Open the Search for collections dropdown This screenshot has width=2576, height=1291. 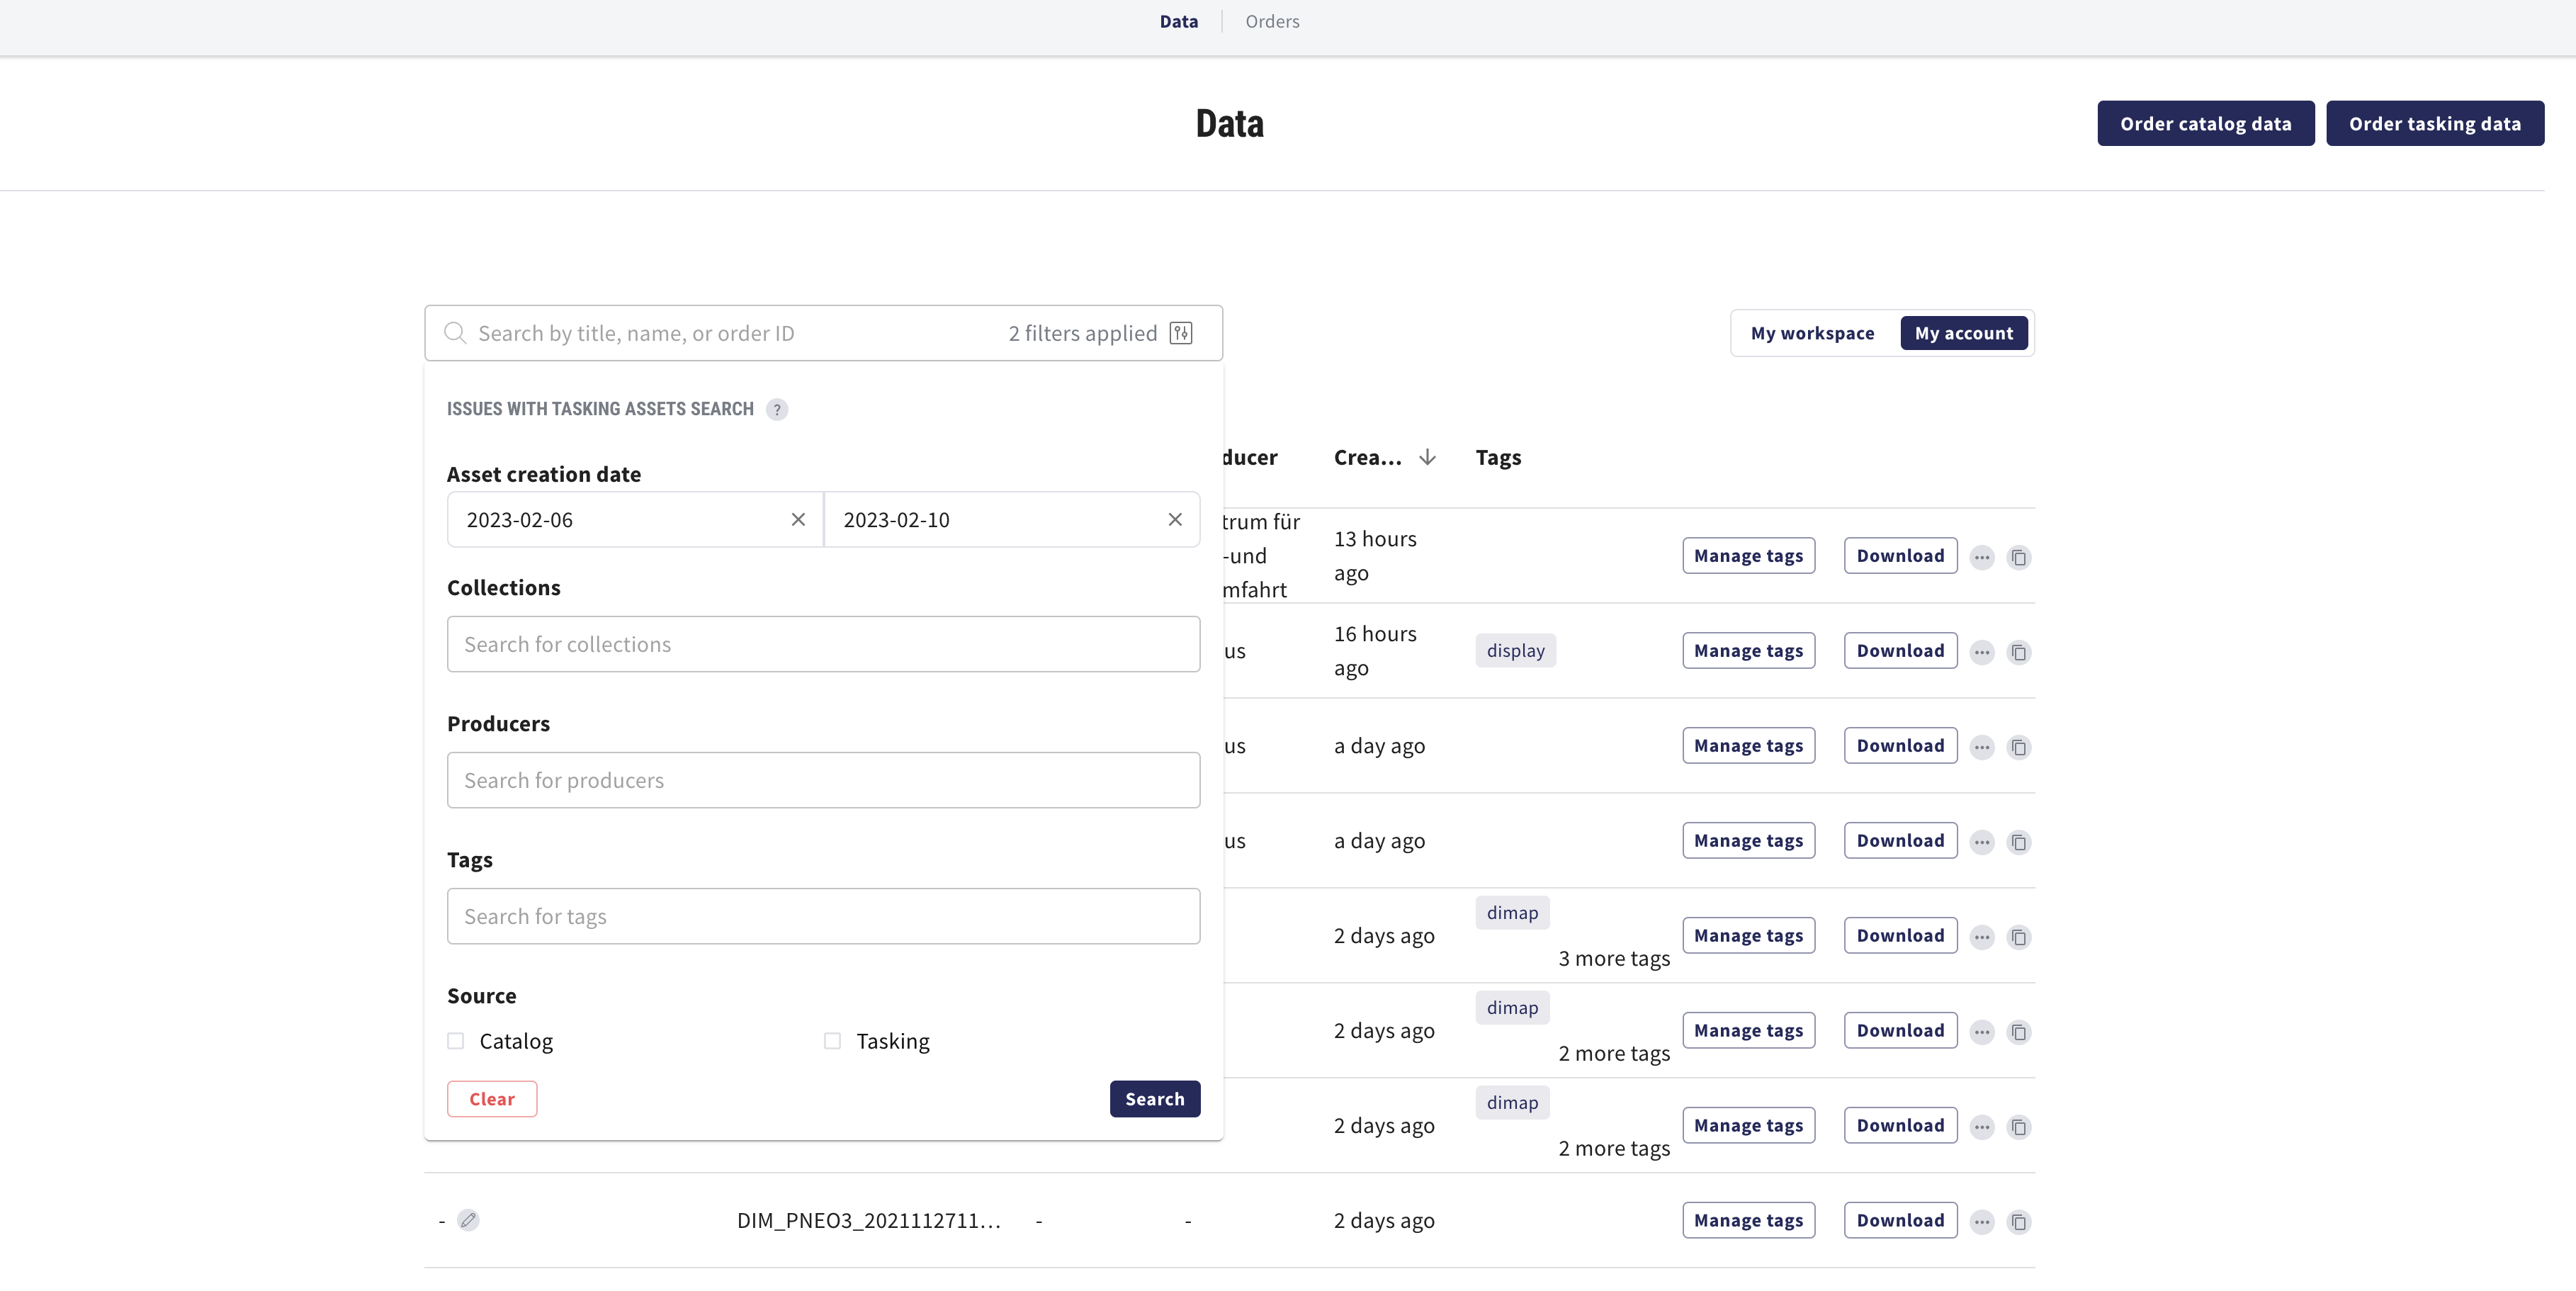tap(823, 644)
